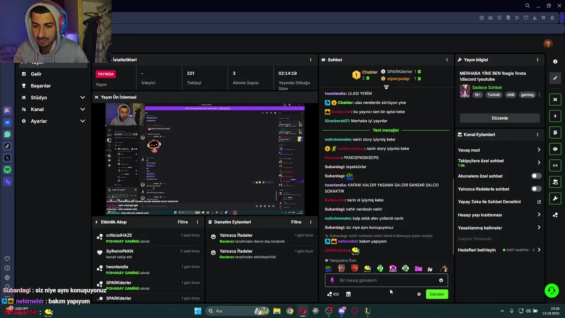Open Google Chrome from the taskbar
The height and width of the screenshot is (318, 565).
(290, 311)
